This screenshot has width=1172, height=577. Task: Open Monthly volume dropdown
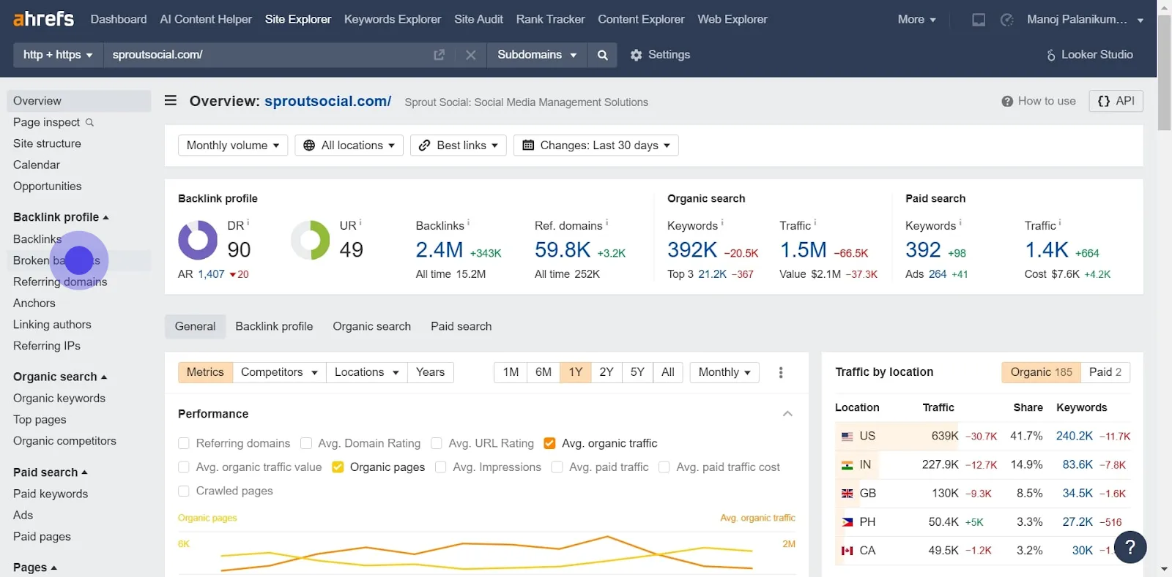pos(233,146)
